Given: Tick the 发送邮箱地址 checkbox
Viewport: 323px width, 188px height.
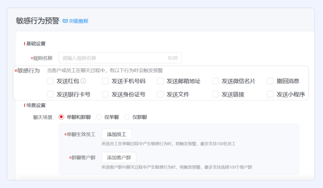Looking at the screenshot, I should 160,81.
